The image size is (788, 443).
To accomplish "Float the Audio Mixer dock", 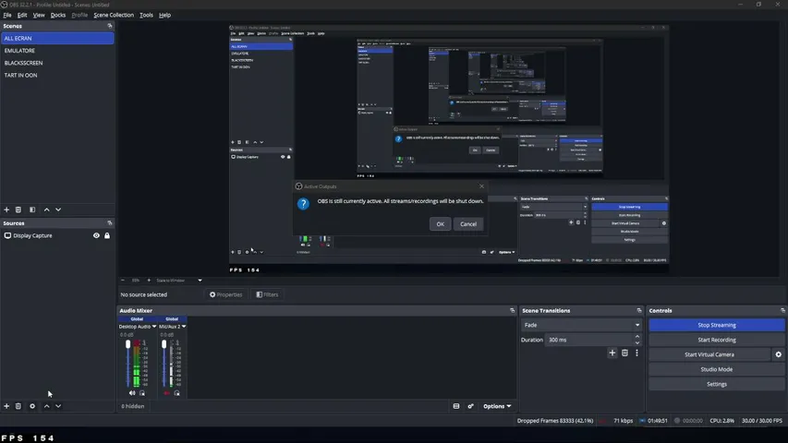I will coord(512,310).
